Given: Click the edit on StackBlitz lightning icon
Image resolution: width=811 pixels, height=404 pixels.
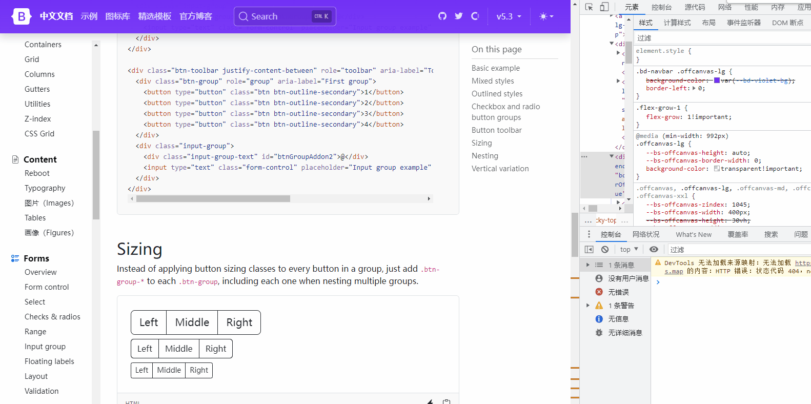Looking at the screenshot, I should [x=430, y=402].
